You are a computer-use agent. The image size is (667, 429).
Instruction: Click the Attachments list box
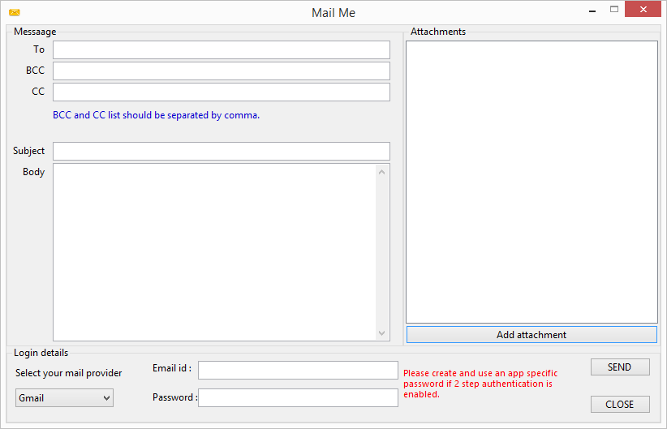[x=531, y=182]
